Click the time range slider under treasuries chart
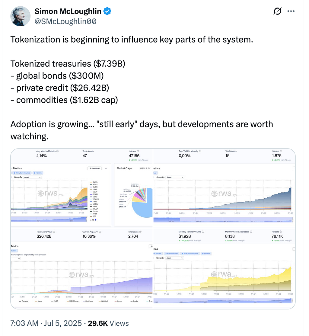This screenshot has width=309, height=336. 49,220
